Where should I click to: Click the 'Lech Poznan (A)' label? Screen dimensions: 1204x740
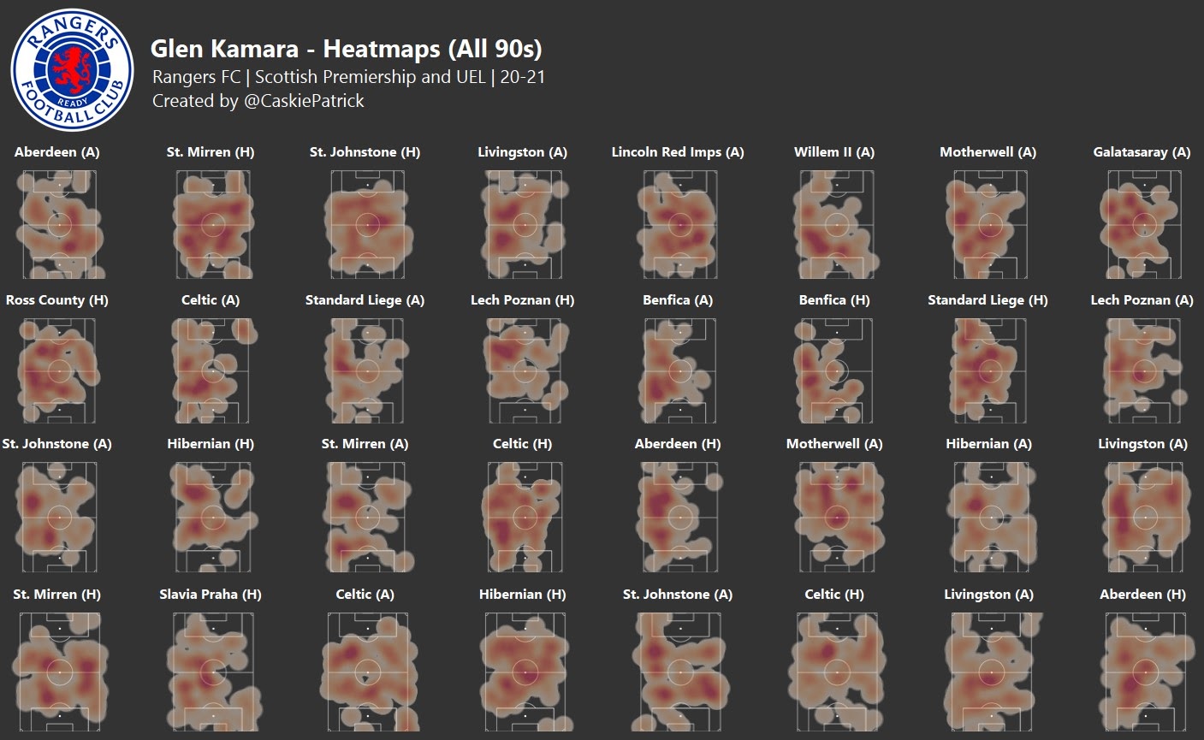pyautogui.click(x=1142, y=300)
